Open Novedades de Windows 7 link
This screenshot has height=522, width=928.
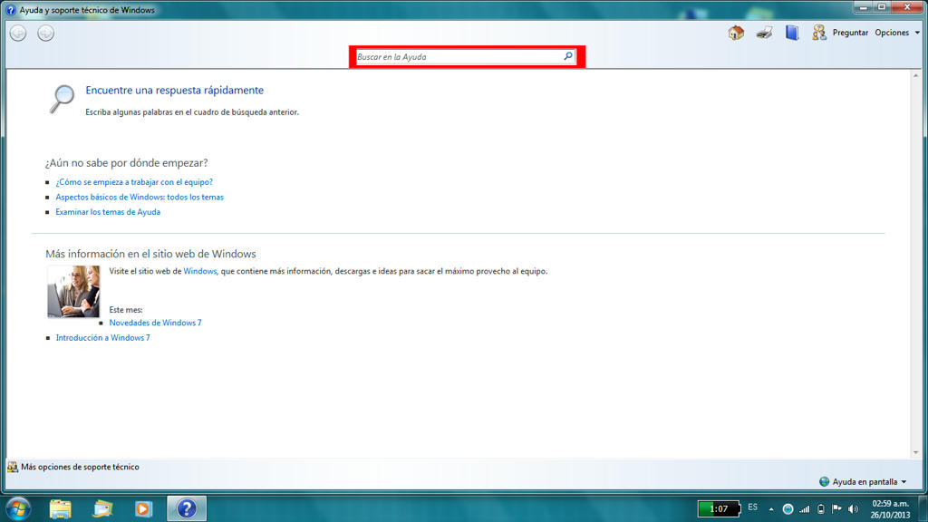[x=155, y=323]
